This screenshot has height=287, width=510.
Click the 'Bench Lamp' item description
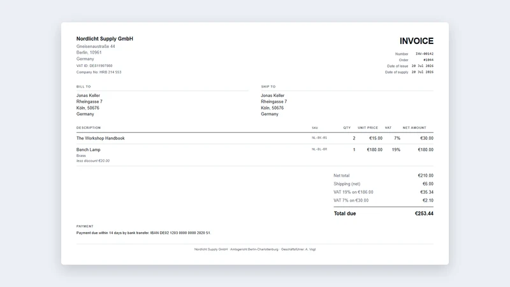point(89,150)
